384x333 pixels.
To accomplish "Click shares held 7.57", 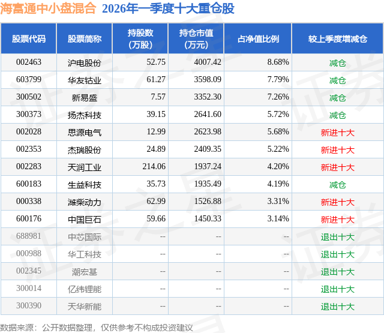I will pos(158,97).
